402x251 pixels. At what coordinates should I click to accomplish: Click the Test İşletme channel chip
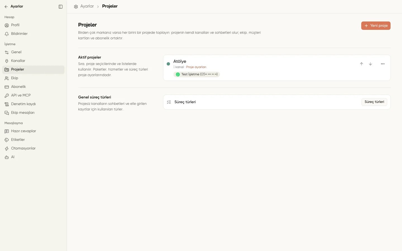tap(197, 74)
